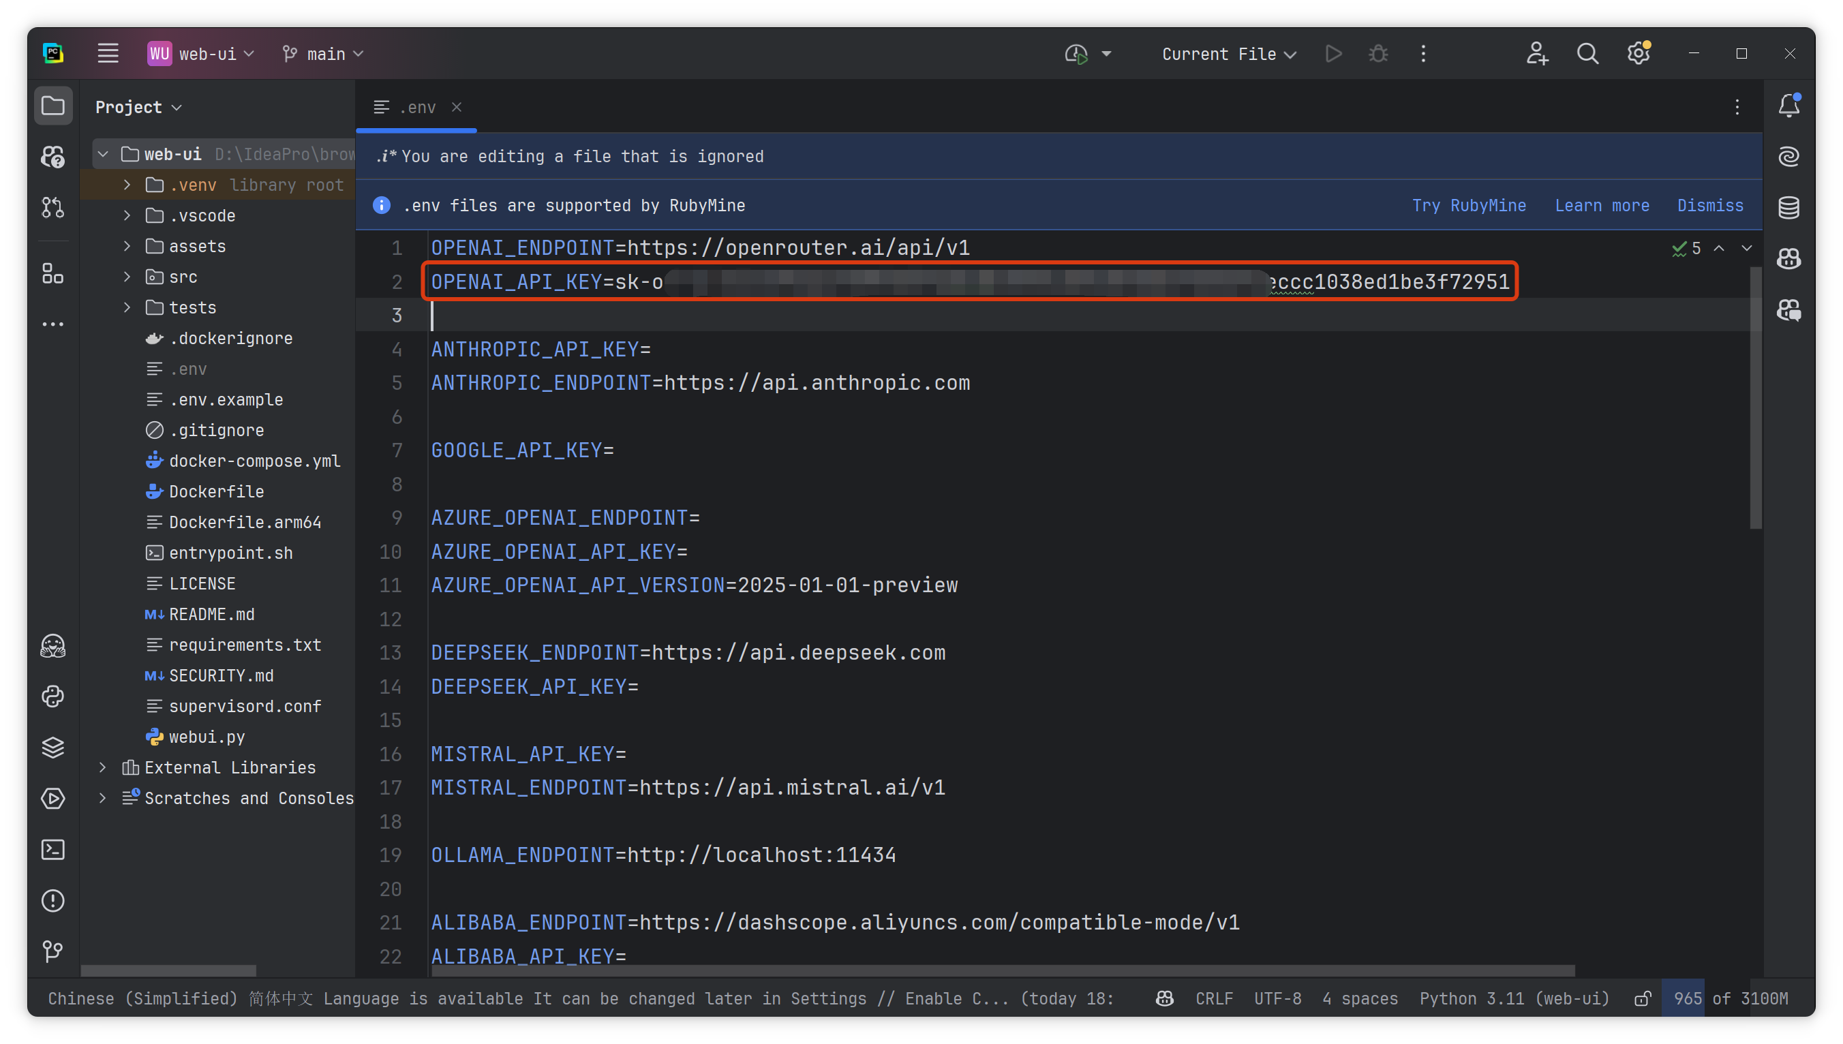Image resolution: width=1843 pixels, height=1044 pixels.
Task: Click the Debug bug icon
Action: point(1378,54)
